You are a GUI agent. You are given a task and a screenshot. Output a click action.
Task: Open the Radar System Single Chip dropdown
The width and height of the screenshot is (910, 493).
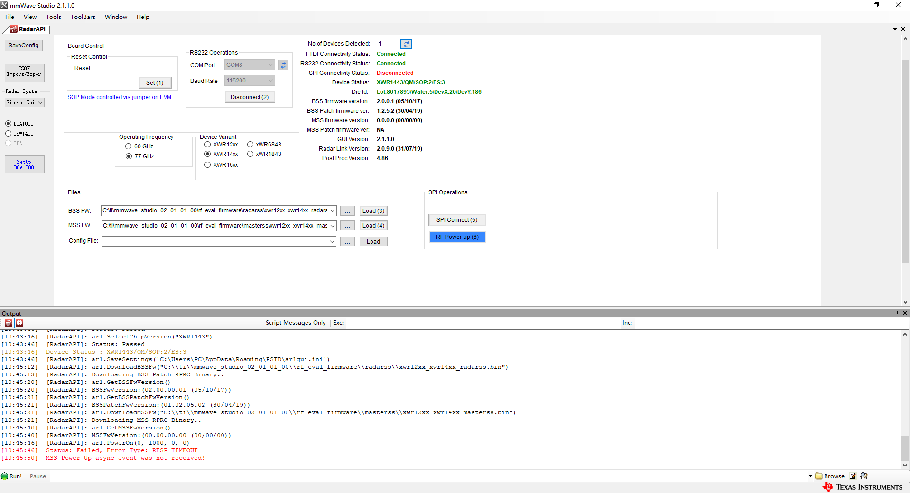click(25, 102)
